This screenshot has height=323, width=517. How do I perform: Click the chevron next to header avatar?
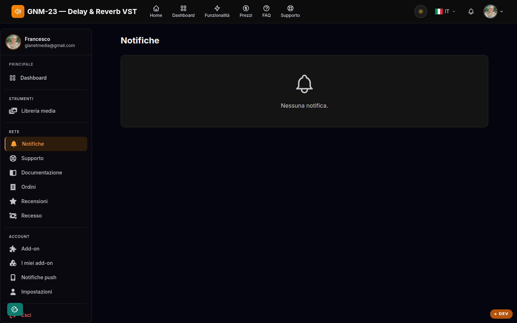(502, 11)
